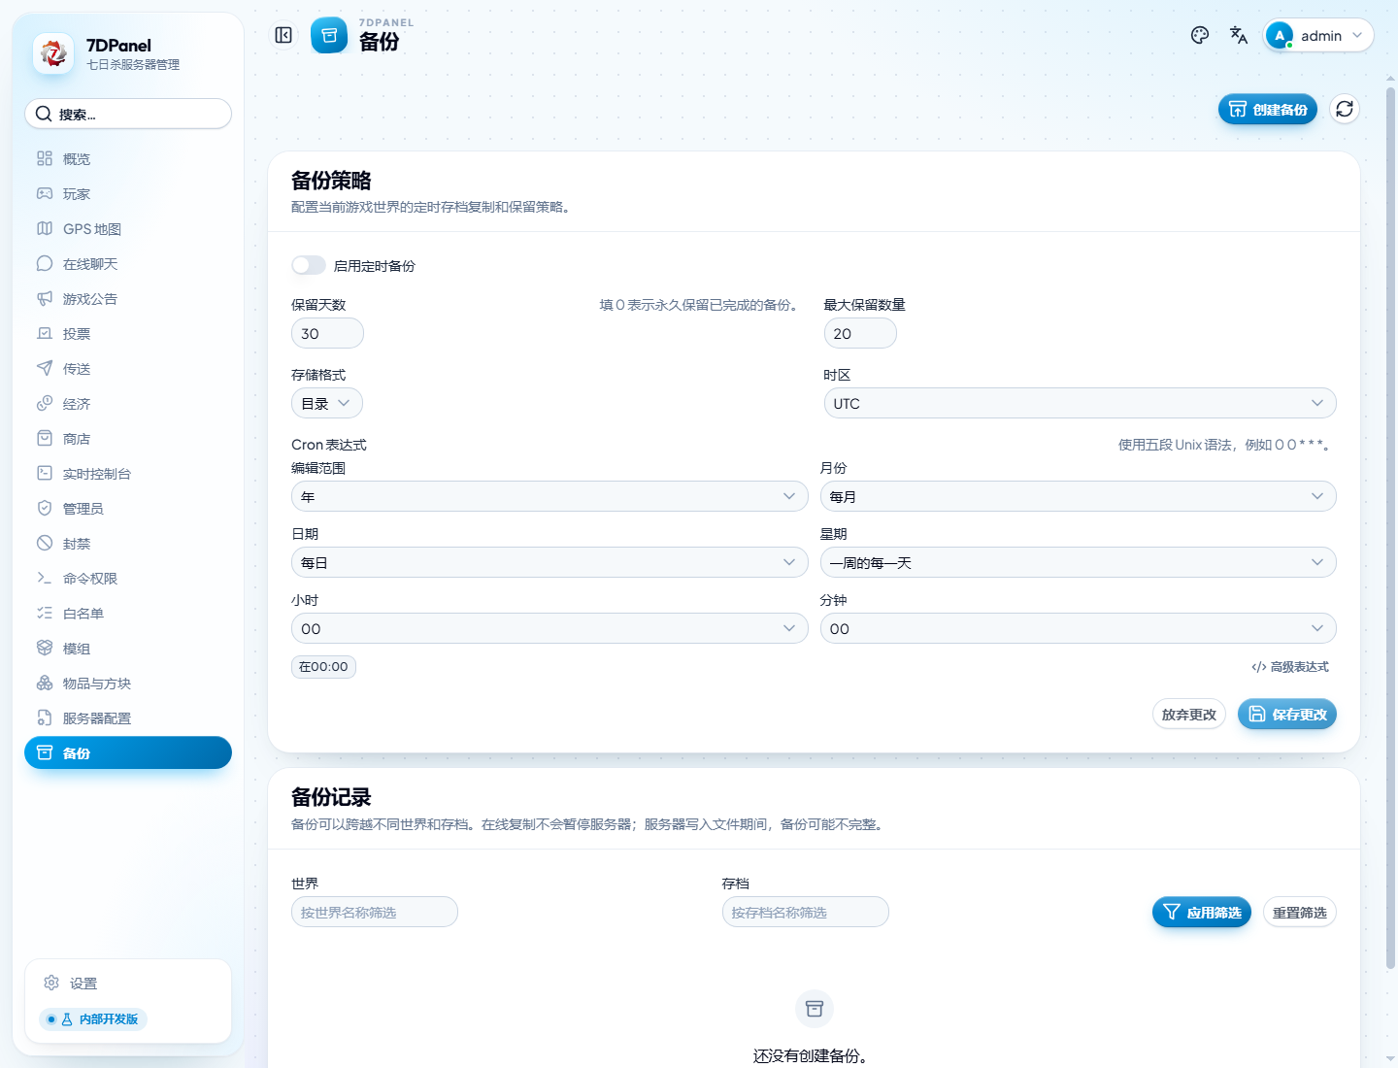Viewport: 1398px width, 1068px height.
Task: Click the GPS 地图 map icon
Action: pos(45,228)
